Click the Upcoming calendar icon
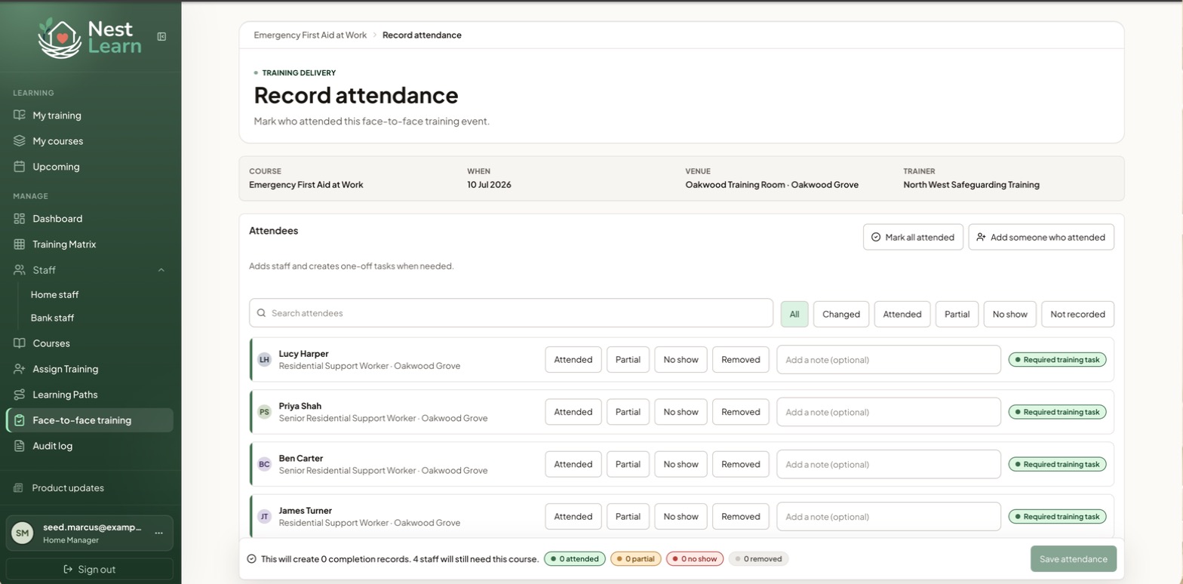The height and width of the screenshot is (584, 1183). [x=20, y=167]
